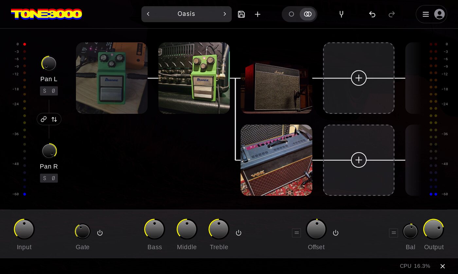Invert phase on Pan L channel

coord(53,91)
